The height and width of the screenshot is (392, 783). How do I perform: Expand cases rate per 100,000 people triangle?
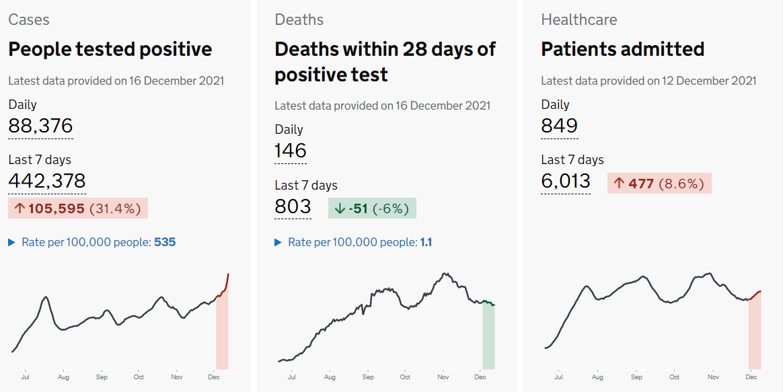11,242
